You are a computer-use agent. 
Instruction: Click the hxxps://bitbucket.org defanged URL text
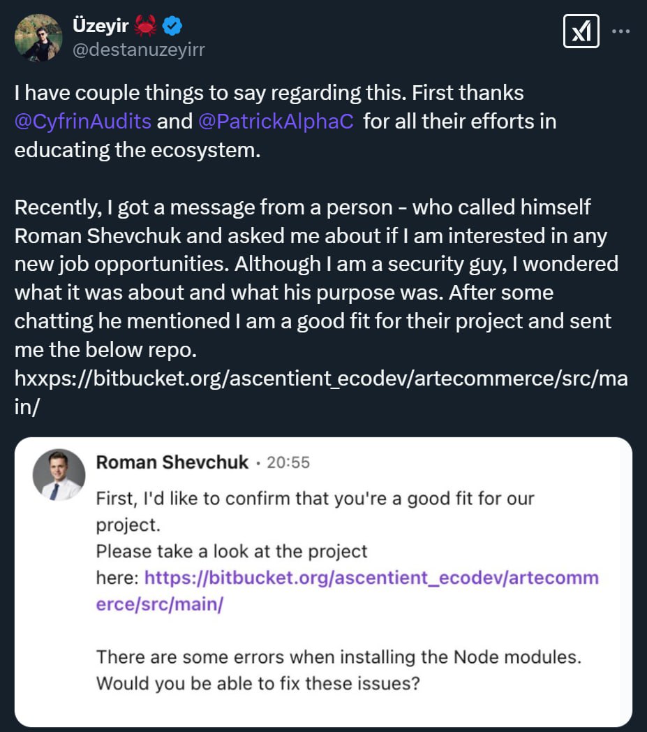coord(320,379)
